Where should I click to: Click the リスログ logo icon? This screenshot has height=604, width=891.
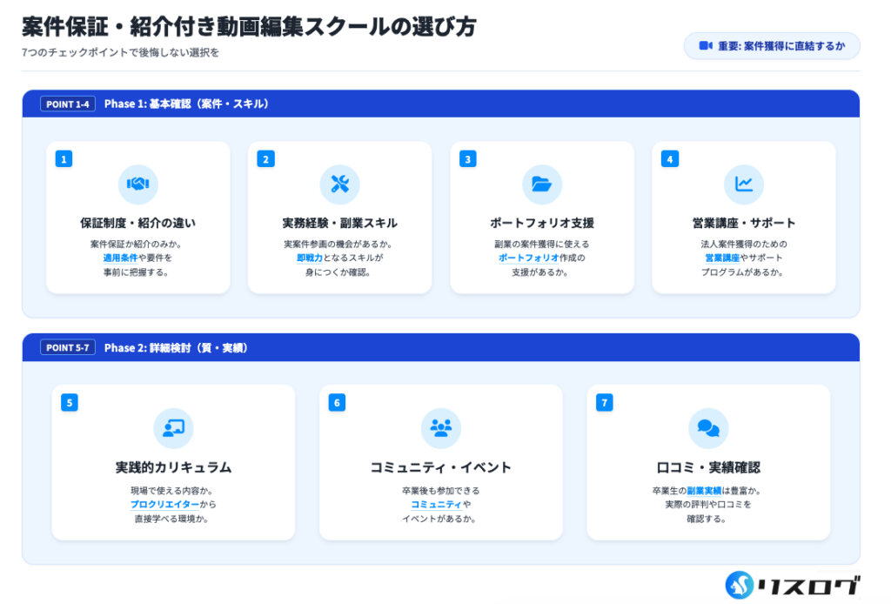tap(740, 585)
